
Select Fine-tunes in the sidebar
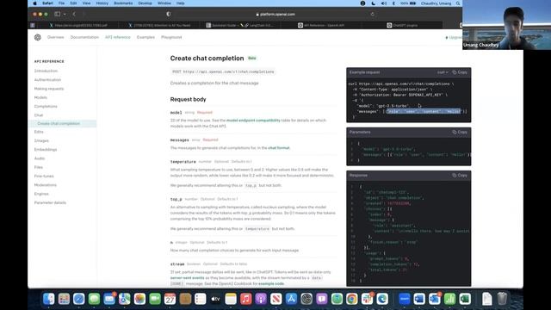pyautogui.click(x=44, y=176)
